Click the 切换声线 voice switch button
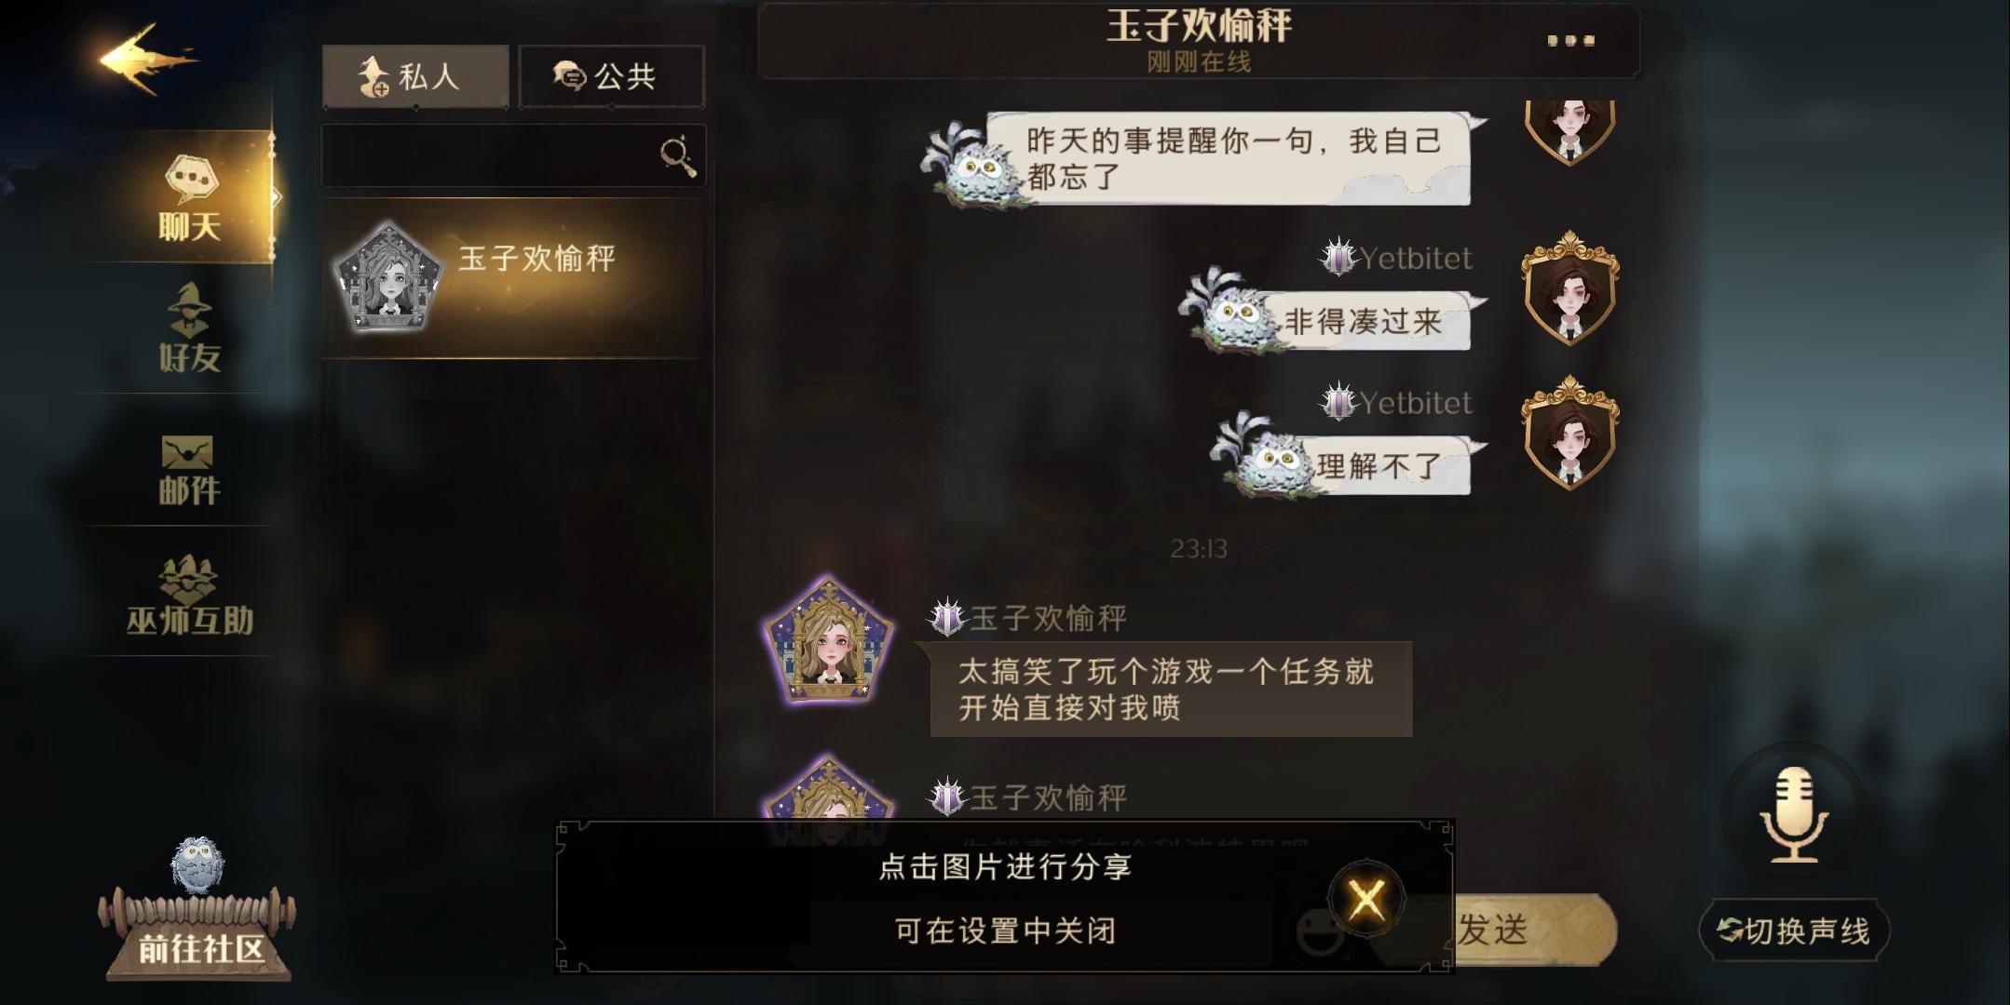The height and width of the screenshot is (1005, 2010). tap(1794, 931)
